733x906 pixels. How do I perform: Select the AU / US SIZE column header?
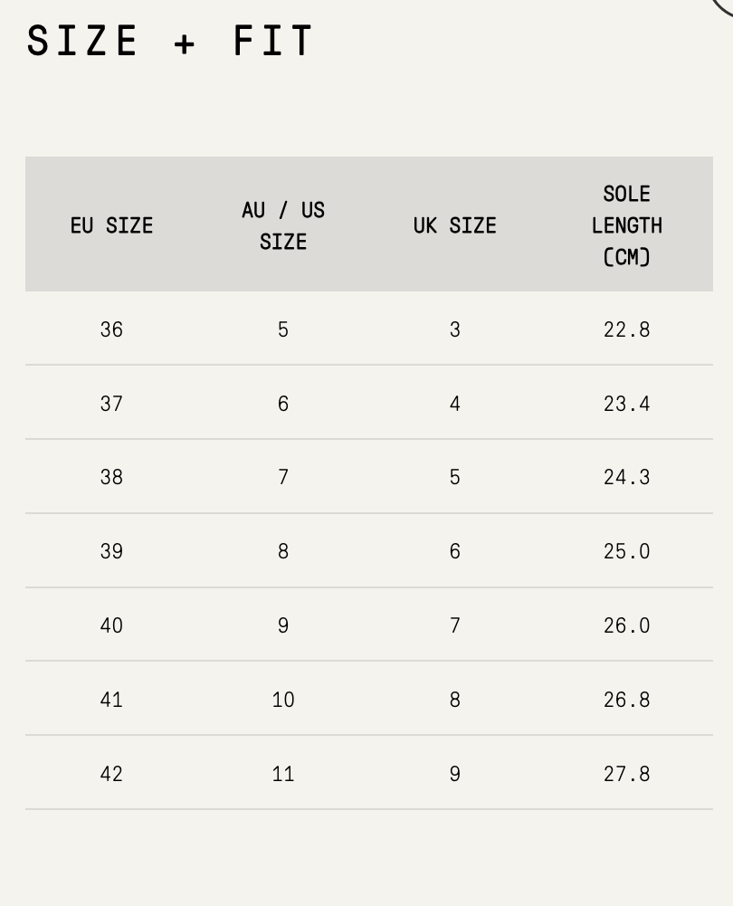283,225
